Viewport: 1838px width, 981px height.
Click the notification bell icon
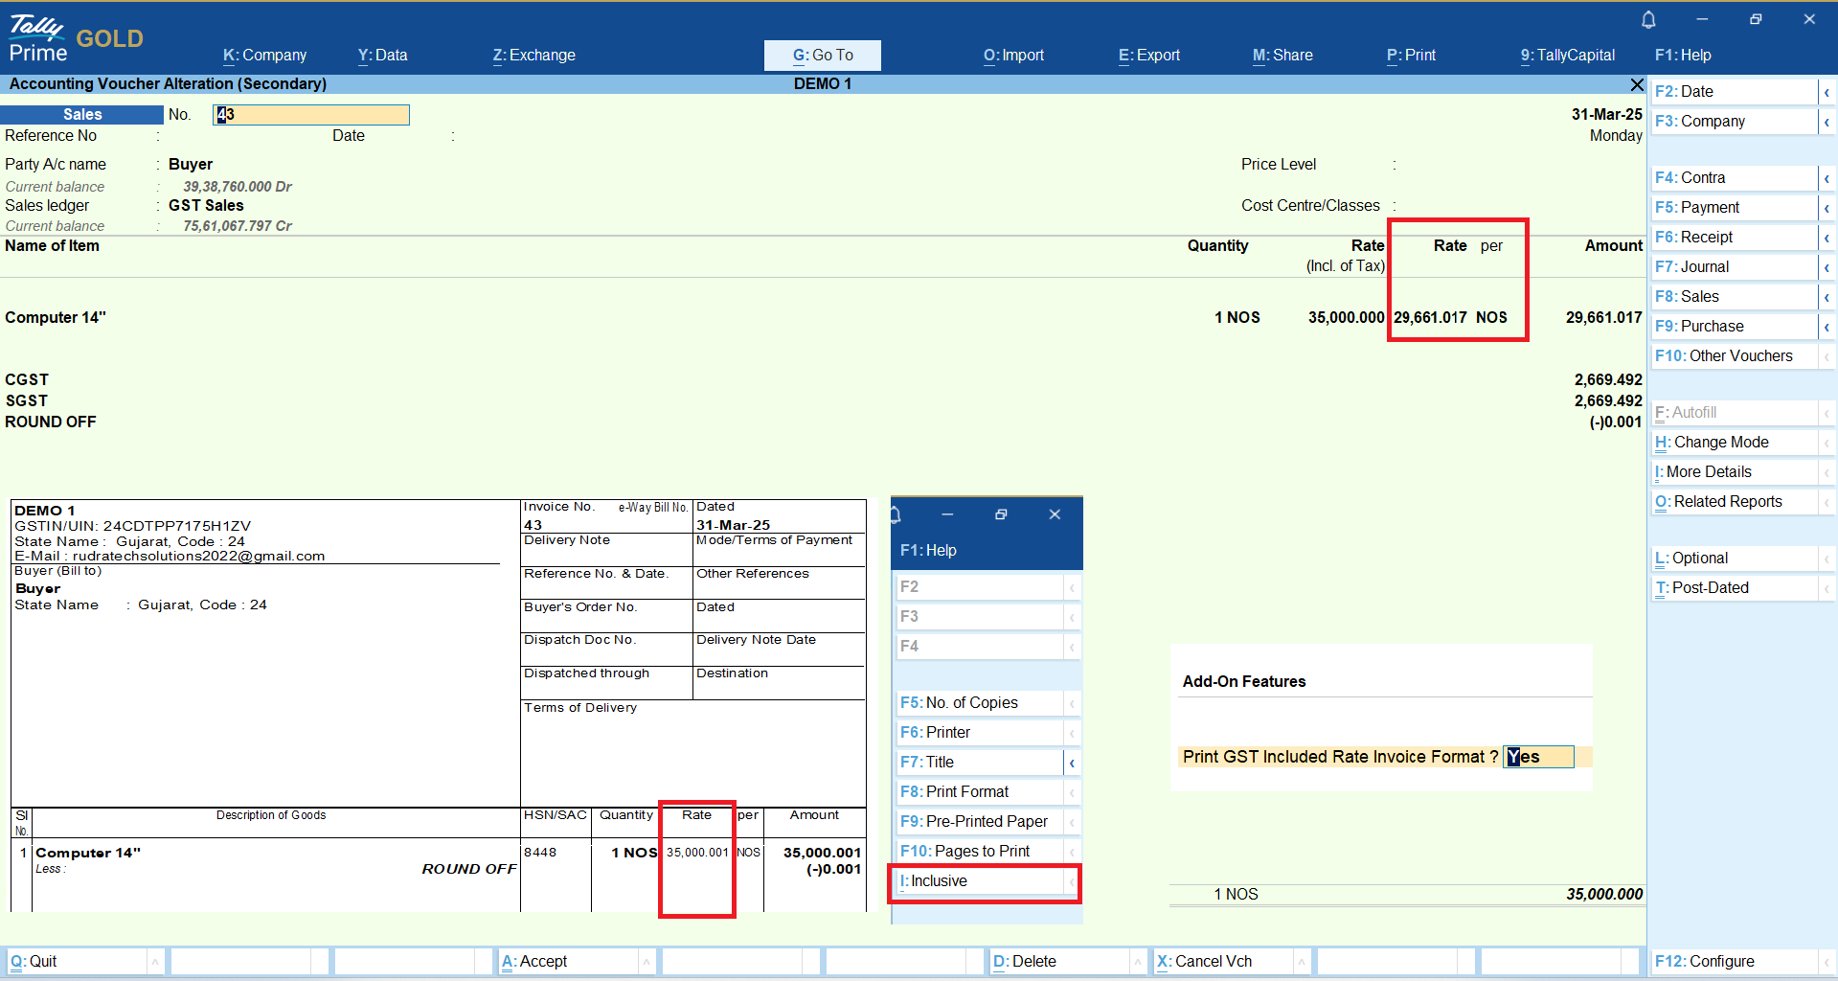(1648, 19)
